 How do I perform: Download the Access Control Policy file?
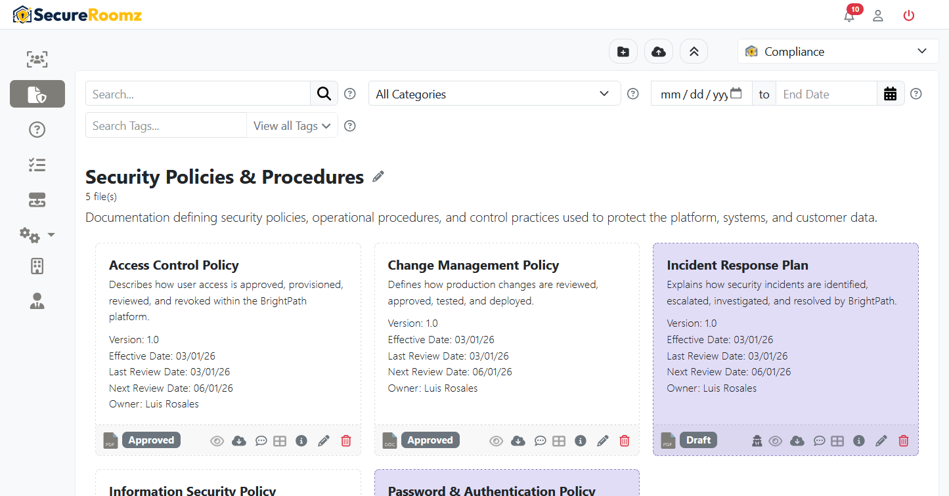pos(240,441)
